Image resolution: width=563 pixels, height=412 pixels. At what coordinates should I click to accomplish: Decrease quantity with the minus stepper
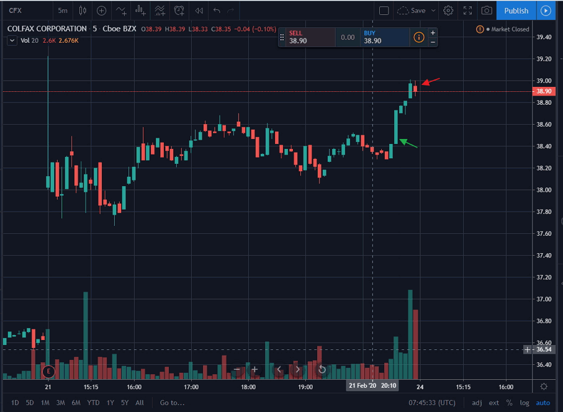coord(433,42)
